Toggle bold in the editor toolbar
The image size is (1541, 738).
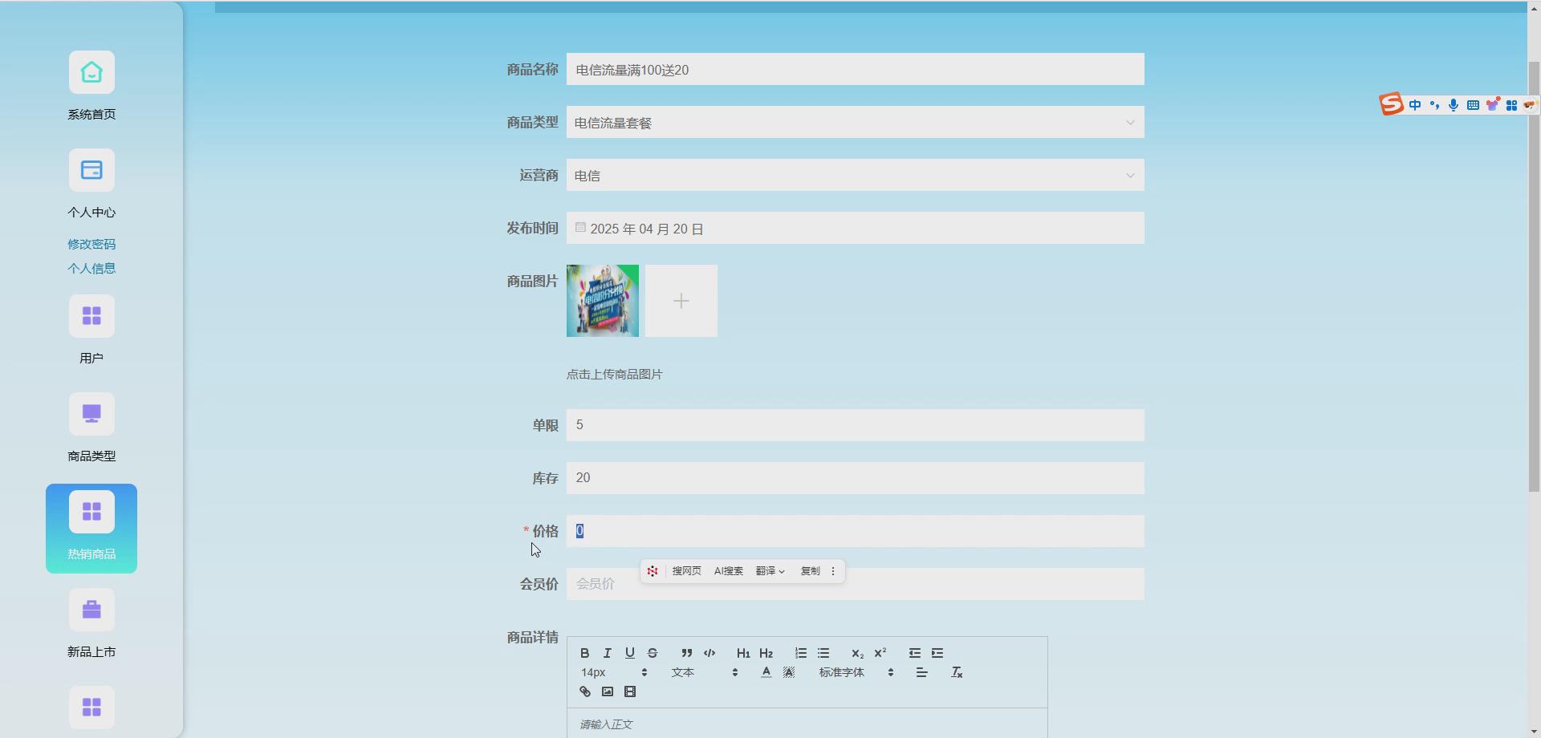coord(585,653)
